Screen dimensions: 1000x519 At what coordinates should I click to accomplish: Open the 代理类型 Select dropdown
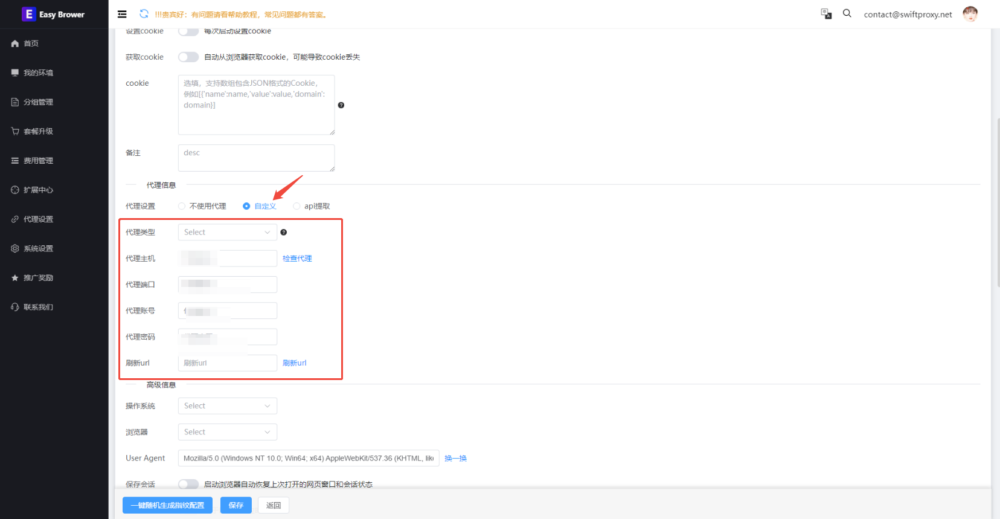tap(227, 233)
